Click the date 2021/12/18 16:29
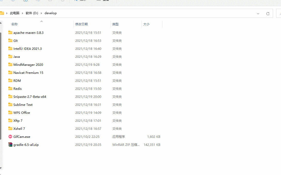The image size is (281, 175). 88,57
